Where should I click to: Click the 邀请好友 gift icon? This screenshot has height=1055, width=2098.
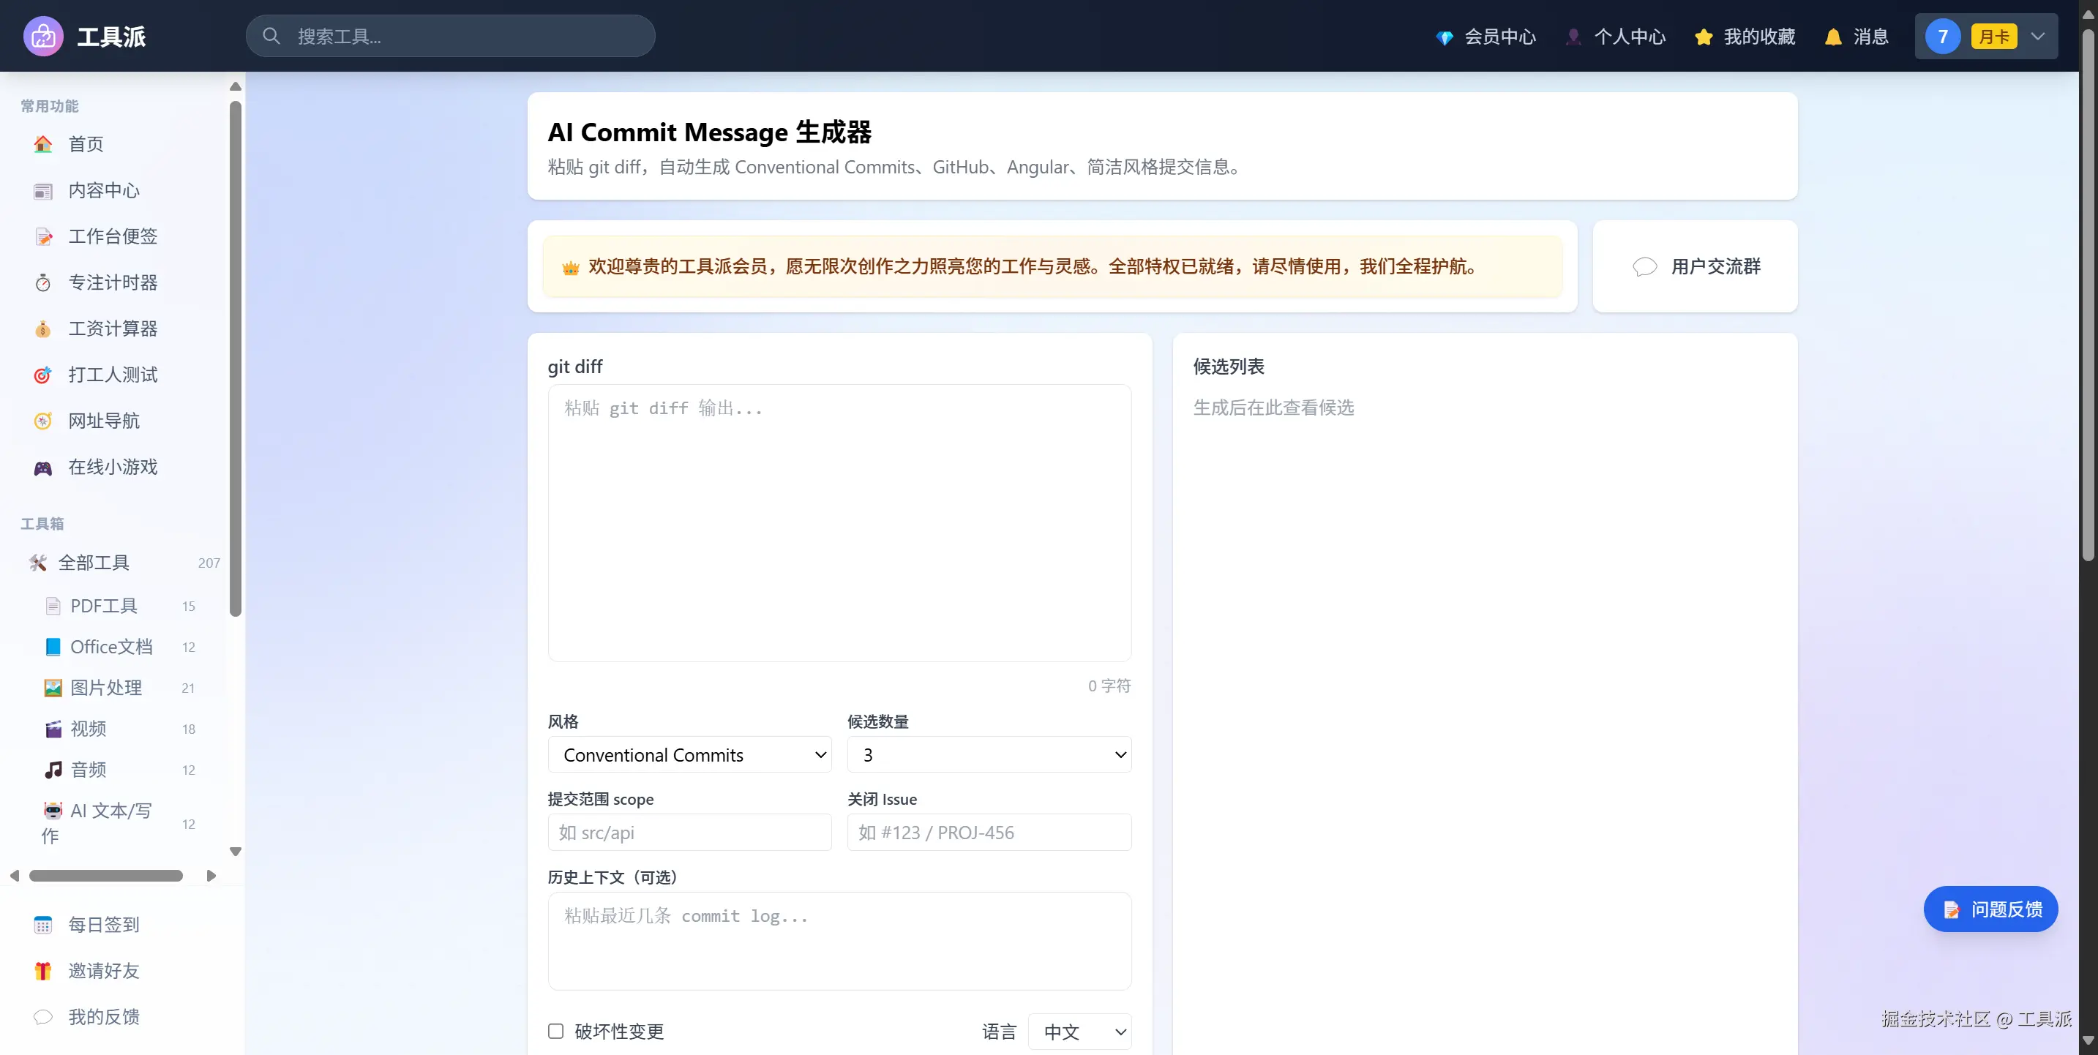tap(43, 971)
